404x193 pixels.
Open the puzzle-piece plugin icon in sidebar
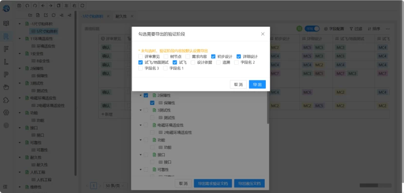coord(6,100)
